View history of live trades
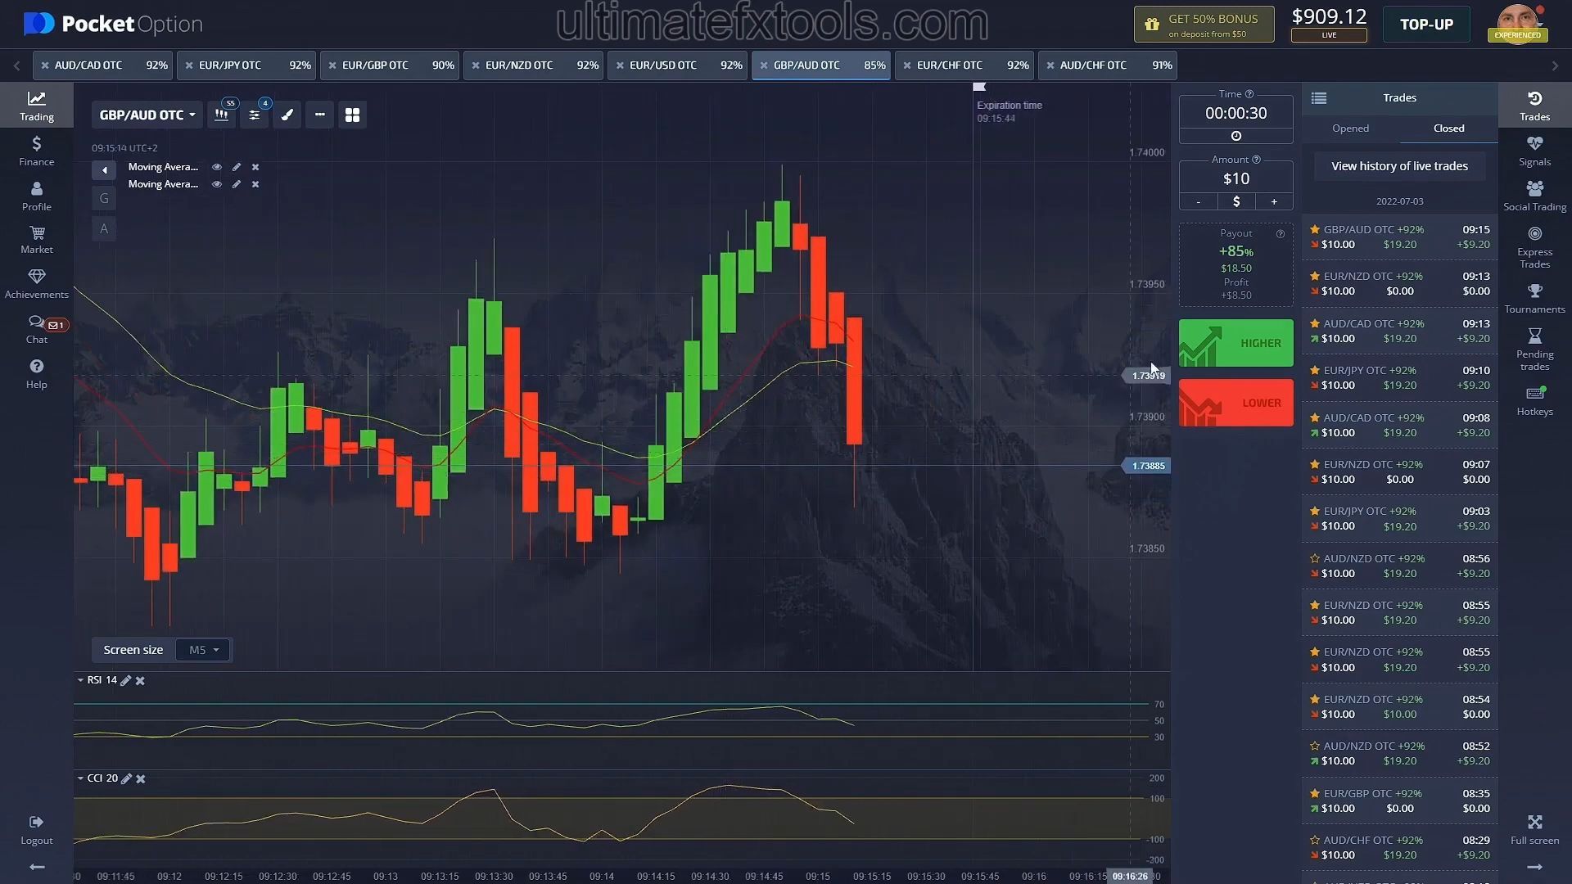Viewport: 1572px width, 884px height. (x=1399, y=166)
